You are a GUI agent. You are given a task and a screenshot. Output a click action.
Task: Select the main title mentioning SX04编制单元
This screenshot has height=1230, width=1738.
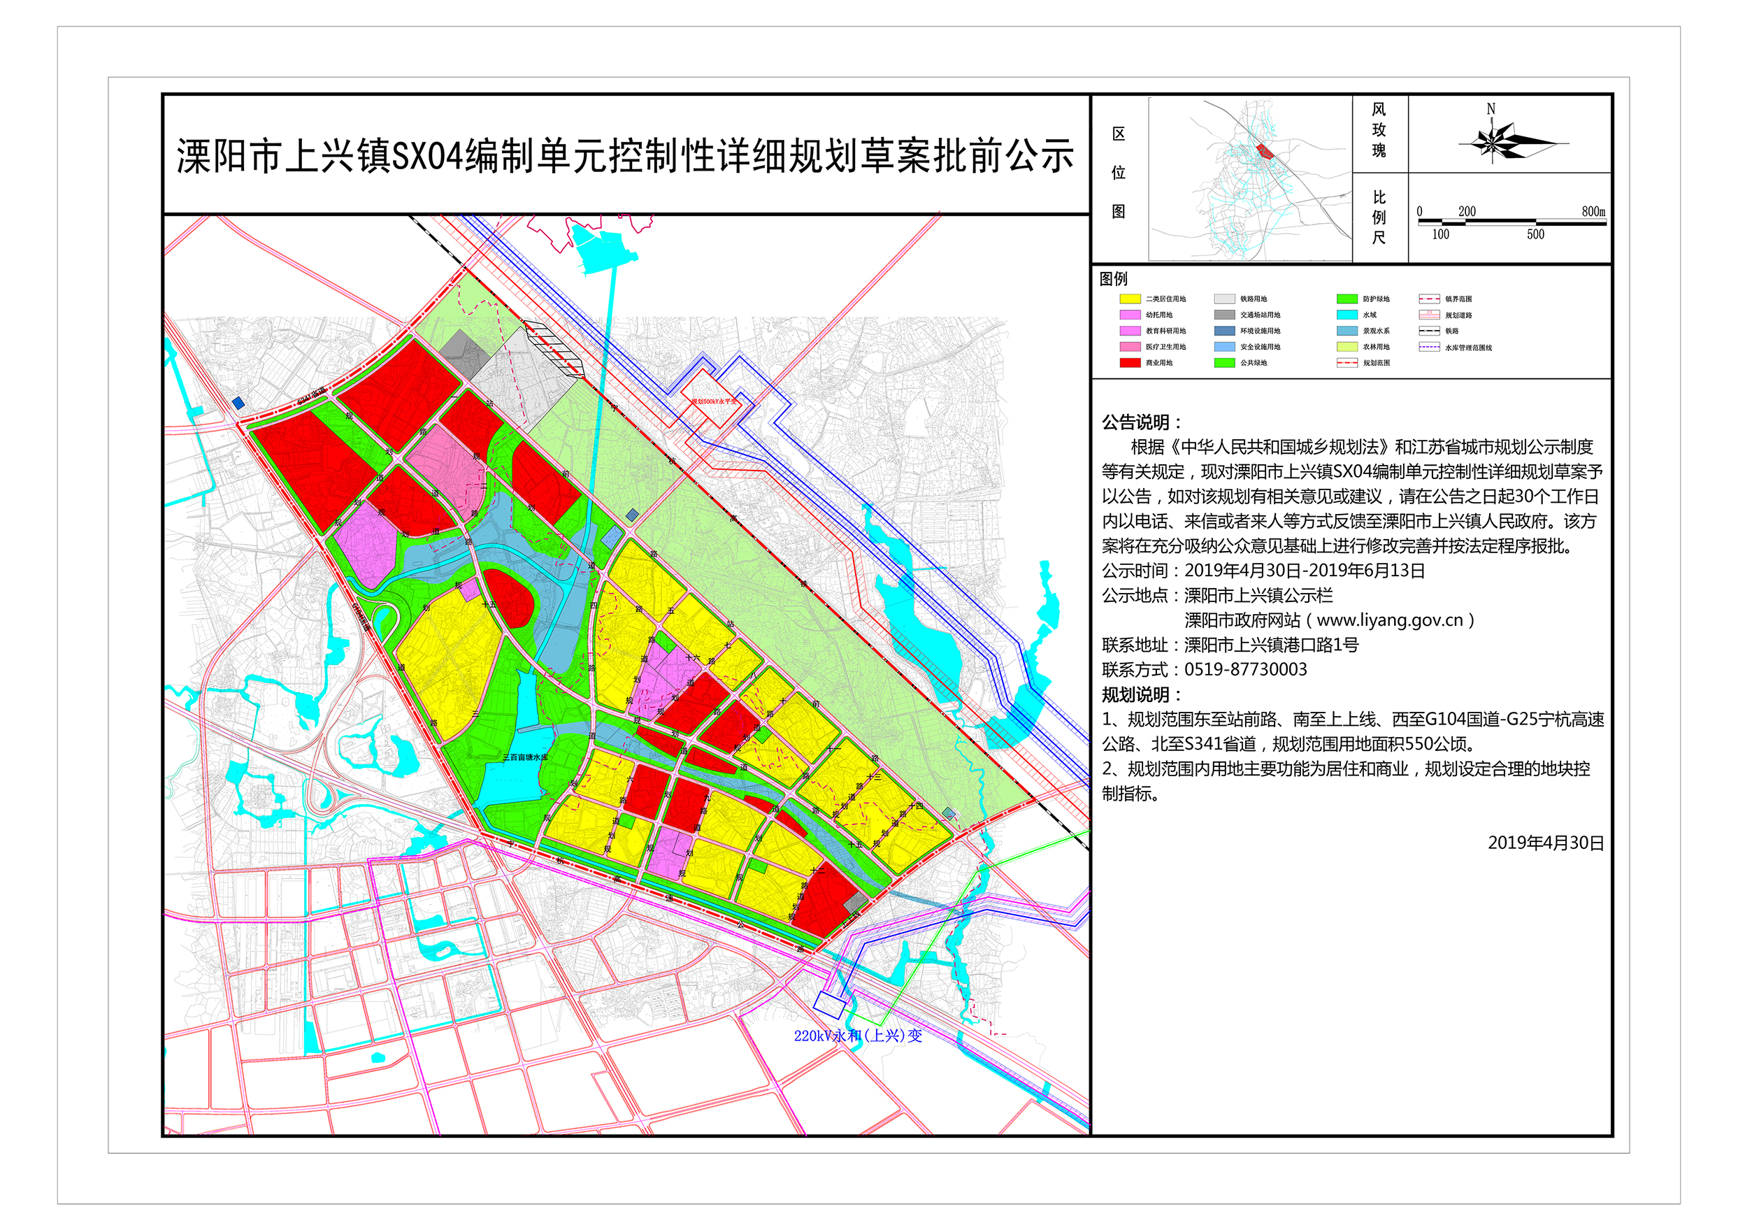625,157
